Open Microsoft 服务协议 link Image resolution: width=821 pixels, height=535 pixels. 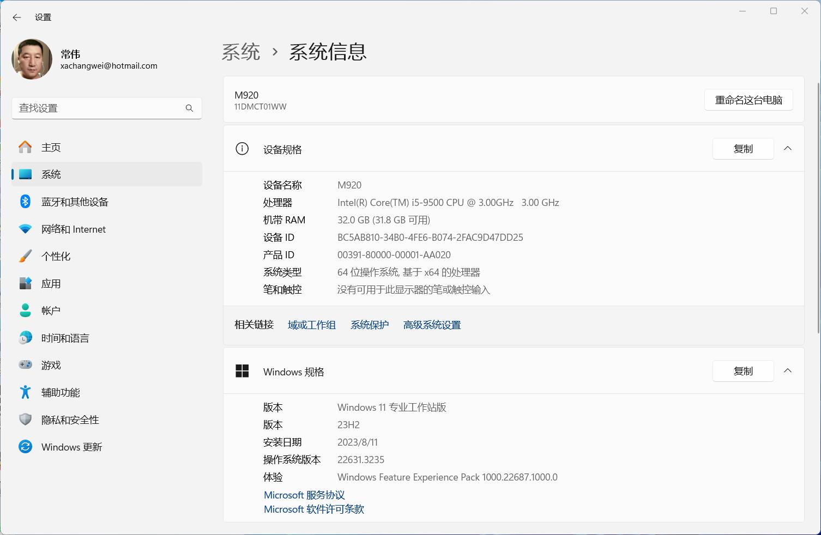304,495
